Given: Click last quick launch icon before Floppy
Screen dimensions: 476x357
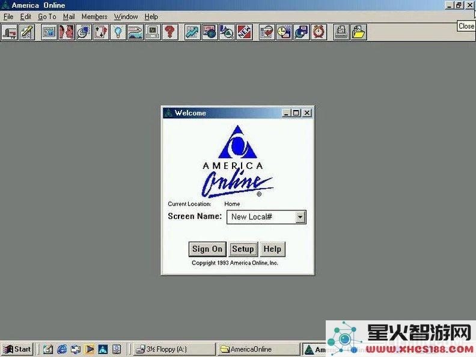Looking at the screenshot, I should coord(117,349).
